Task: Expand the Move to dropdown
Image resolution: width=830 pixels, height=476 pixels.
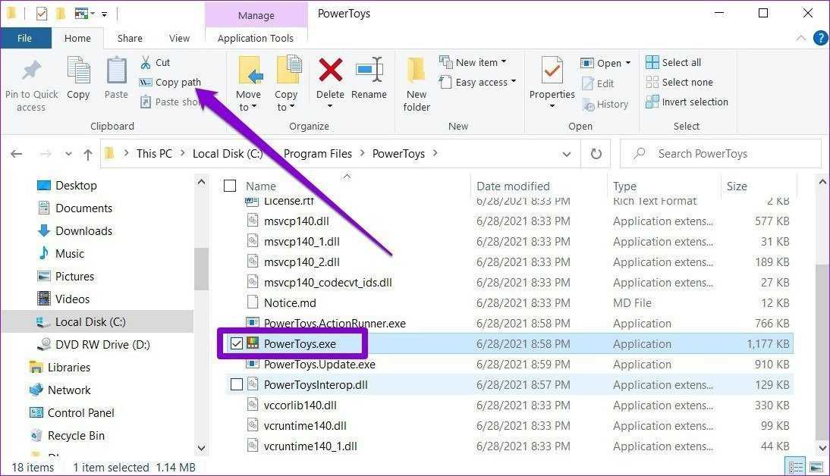Action: point(248,107)
